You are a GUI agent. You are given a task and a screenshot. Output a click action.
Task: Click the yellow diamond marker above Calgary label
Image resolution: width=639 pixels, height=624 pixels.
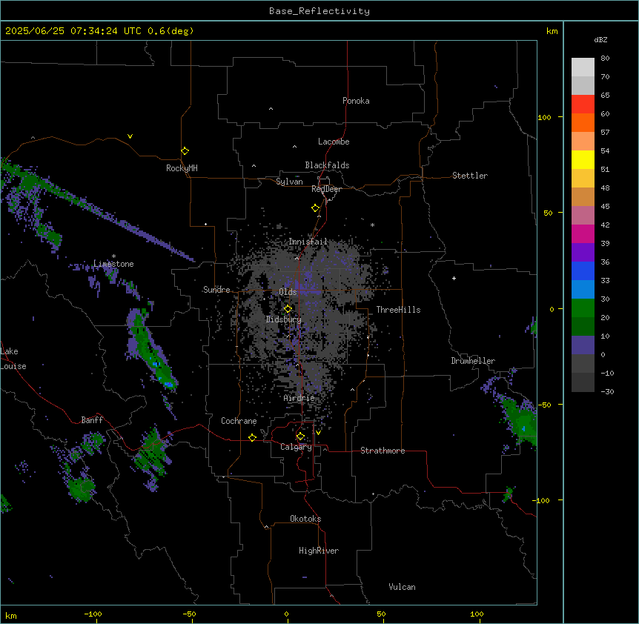click(300, 437)
